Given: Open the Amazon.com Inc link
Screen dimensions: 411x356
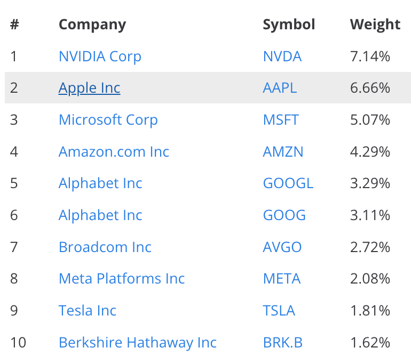Looking at the screenshot, I should [114, 152].
